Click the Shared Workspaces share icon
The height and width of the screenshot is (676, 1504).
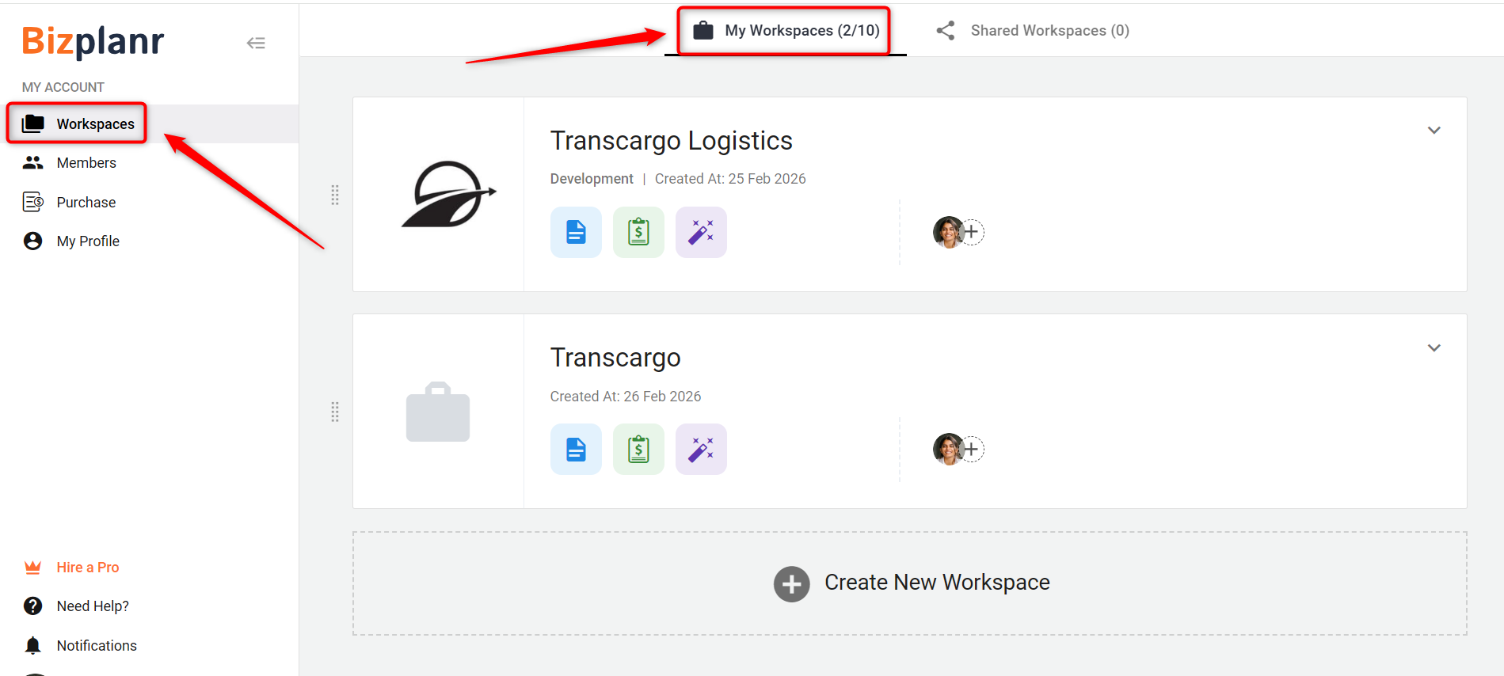(x=946, y=30)
